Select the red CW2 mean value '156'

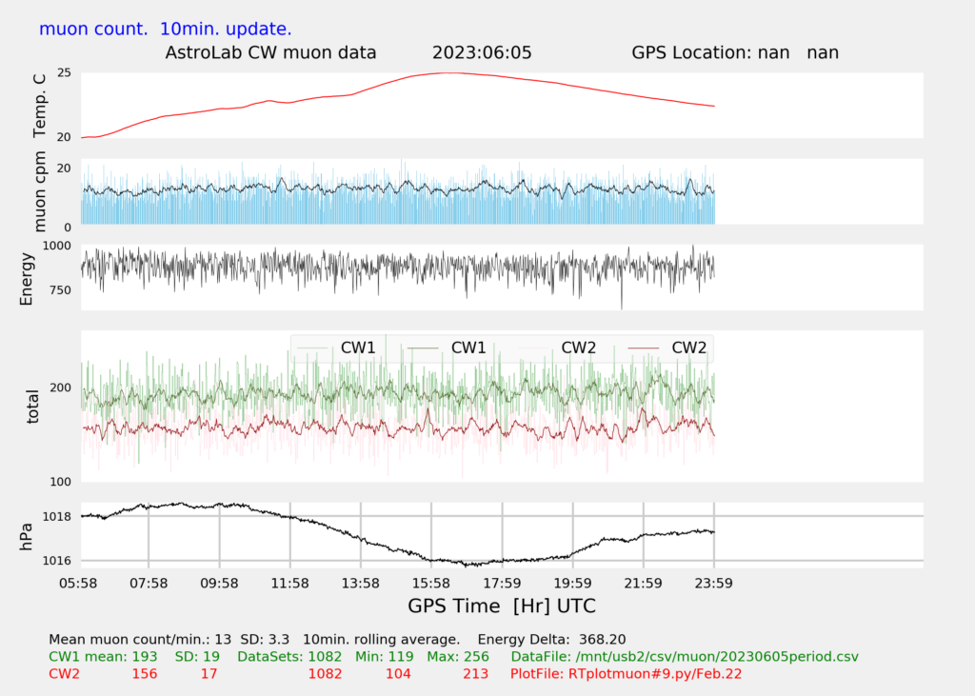145,674
